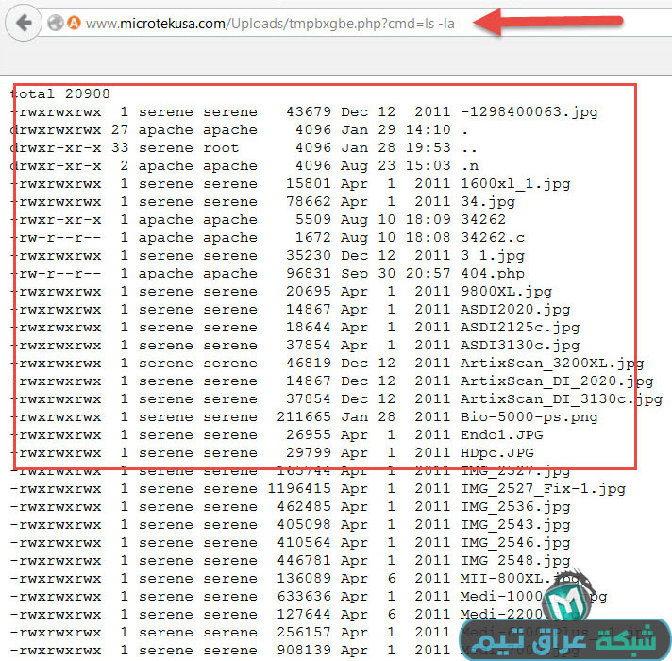672x661 pixels.
Task: Select file name 'ArtixScan_DI_2020.jpg'
Action: (x=557, y=381)
